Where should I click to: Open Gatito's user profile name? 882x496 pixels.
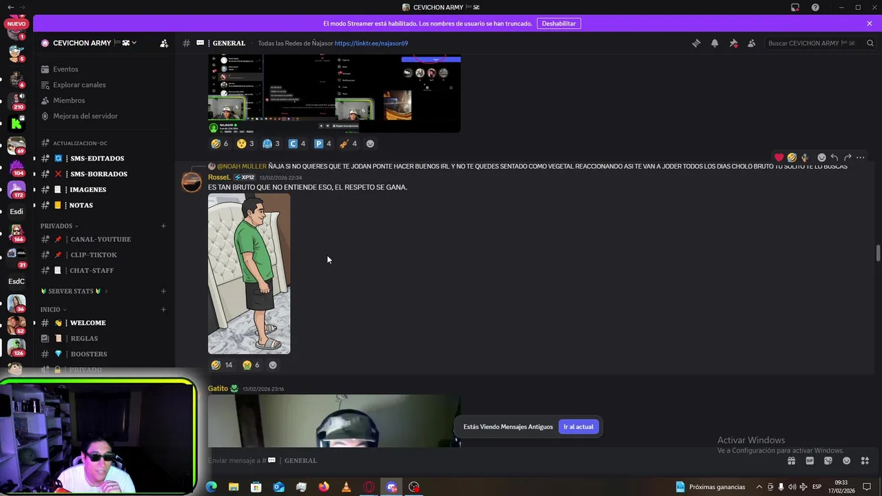(x=218, y=389)
